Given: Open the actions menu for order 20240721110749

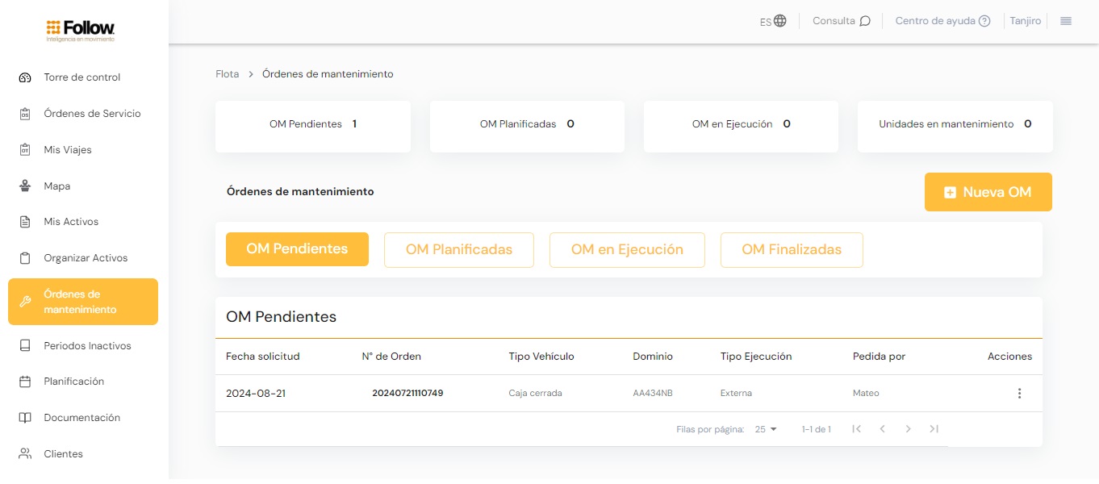Looking at the screenshot, I should pos(1019,394).
